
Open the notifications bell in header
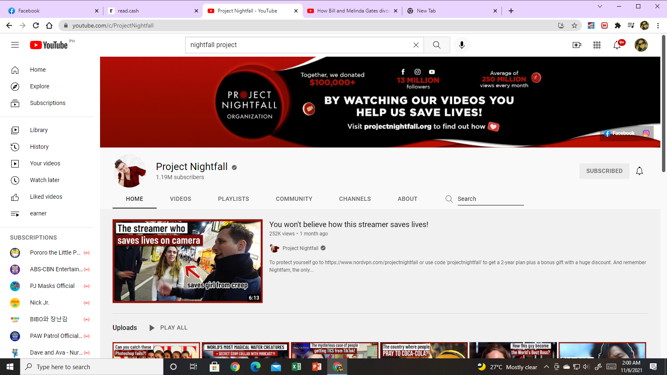click(x=617, y=45)
